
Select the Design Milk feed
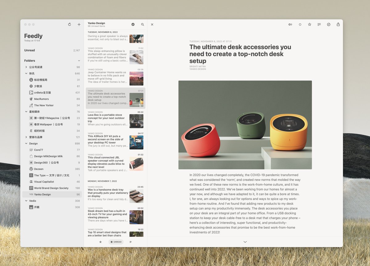tap(52, 156)
